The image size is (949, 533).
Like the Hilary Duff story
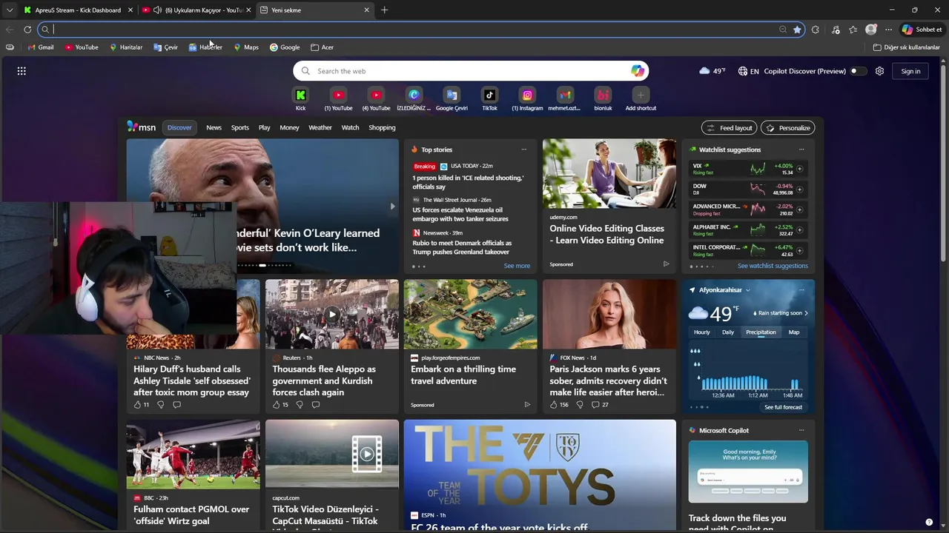(x=137, y=405)
